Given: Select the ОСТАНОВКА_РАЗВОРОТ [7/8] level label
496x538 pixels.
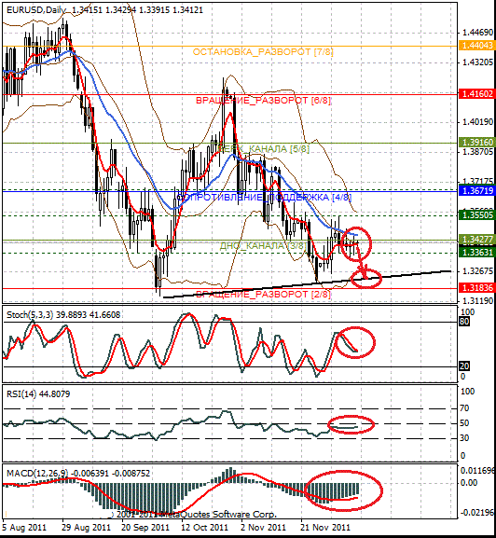Looking at the screenshot, I should [x=263, y=52].
